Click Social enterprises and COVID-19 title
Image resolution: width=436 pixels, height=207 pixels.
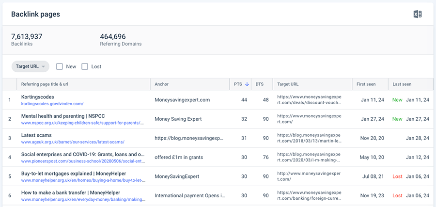[x=83, y=155]
